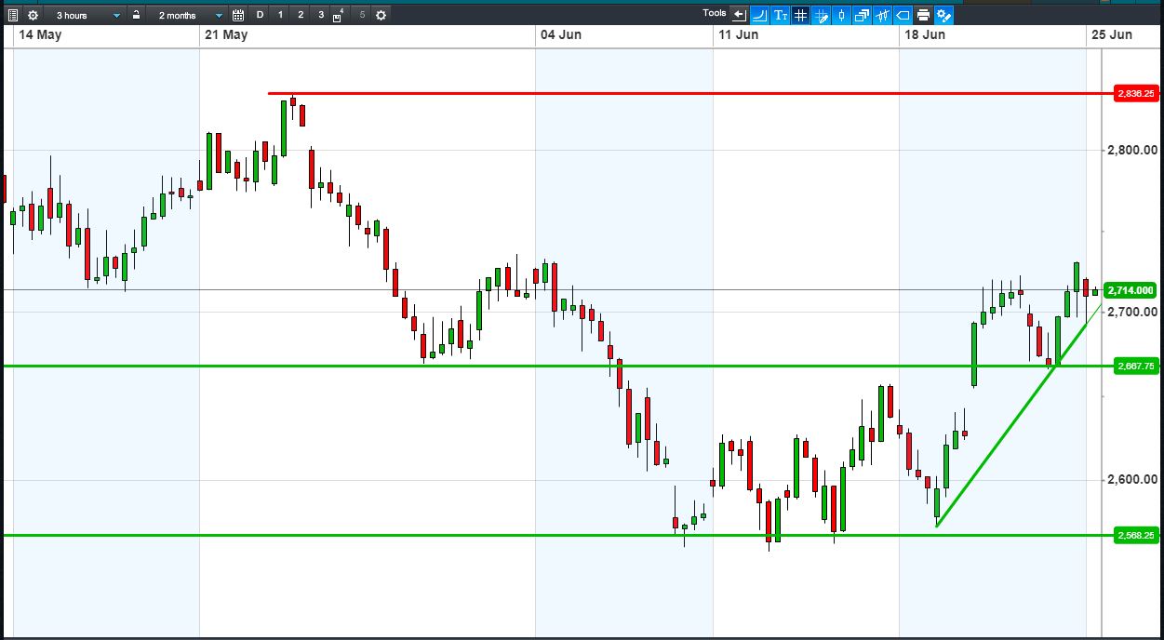Click the undo return arrow tool

(739, 15)
